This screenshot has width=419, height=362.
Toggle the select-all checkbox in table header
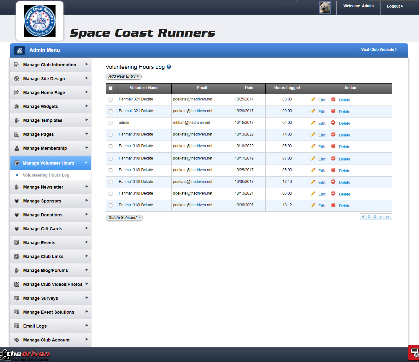[110, 88]
